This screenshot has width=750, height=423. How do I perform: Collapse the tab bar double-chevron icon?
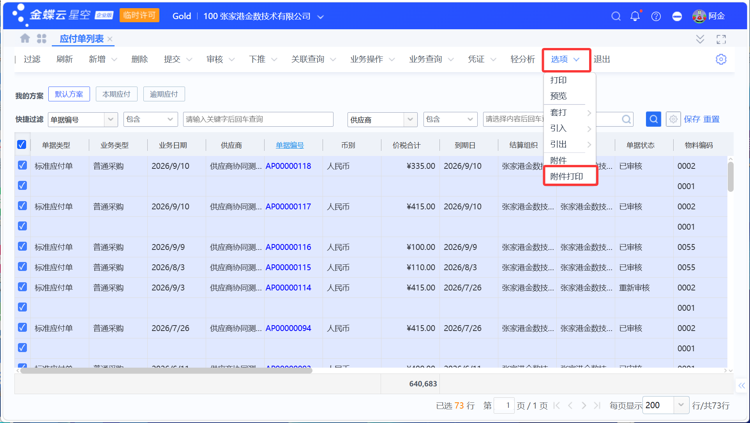point(700,39)
